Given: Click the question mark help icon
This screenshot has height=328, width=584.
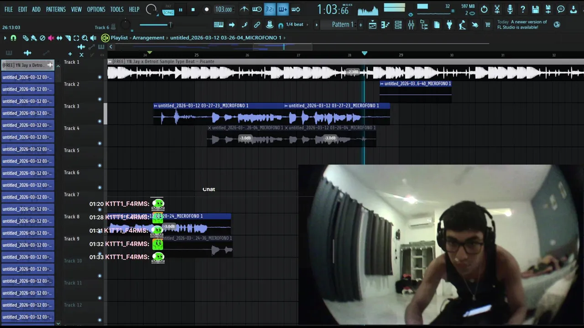Looking at the screenshot, I should tap(522, 9).
